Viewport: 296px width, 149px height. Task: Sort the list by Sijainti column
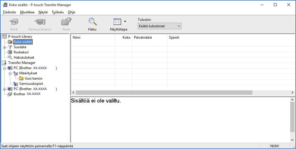231,37
